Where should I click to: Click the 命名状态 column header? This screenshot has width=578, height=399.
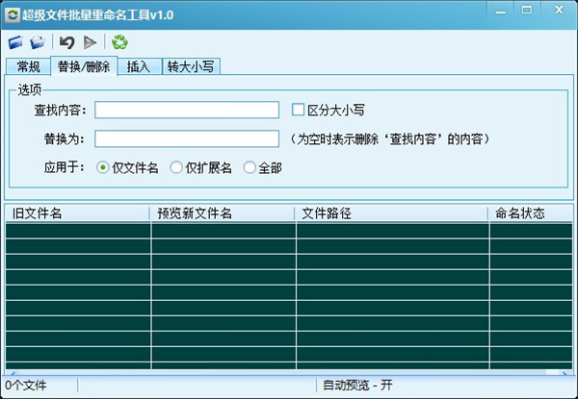[x=531, y=213]
